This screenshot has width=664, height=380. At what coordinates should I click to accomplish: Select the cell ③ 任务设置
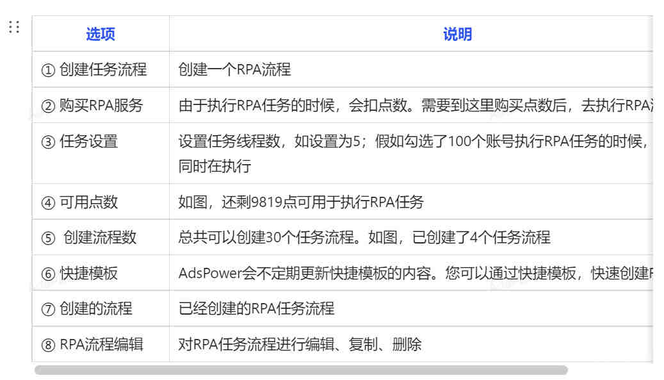[x=101, y=153]
